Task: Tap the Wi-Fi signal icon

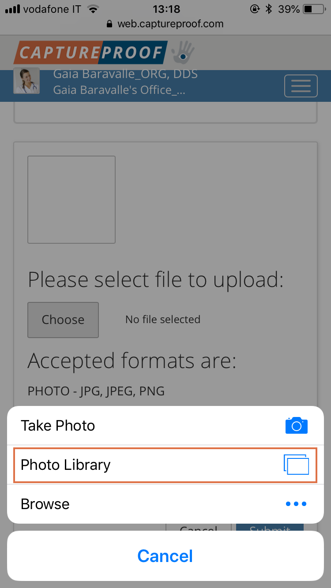Action: (93, 9)
